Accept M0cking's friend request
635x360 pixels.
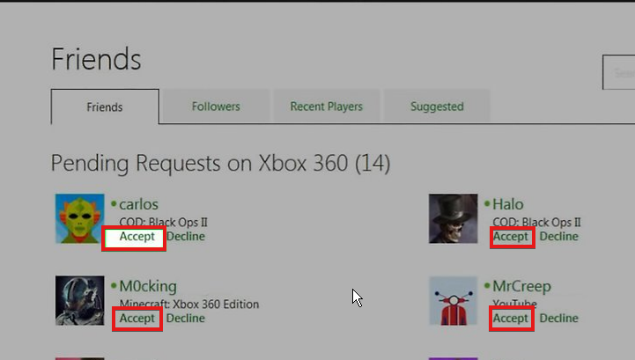tap(137, 319)
